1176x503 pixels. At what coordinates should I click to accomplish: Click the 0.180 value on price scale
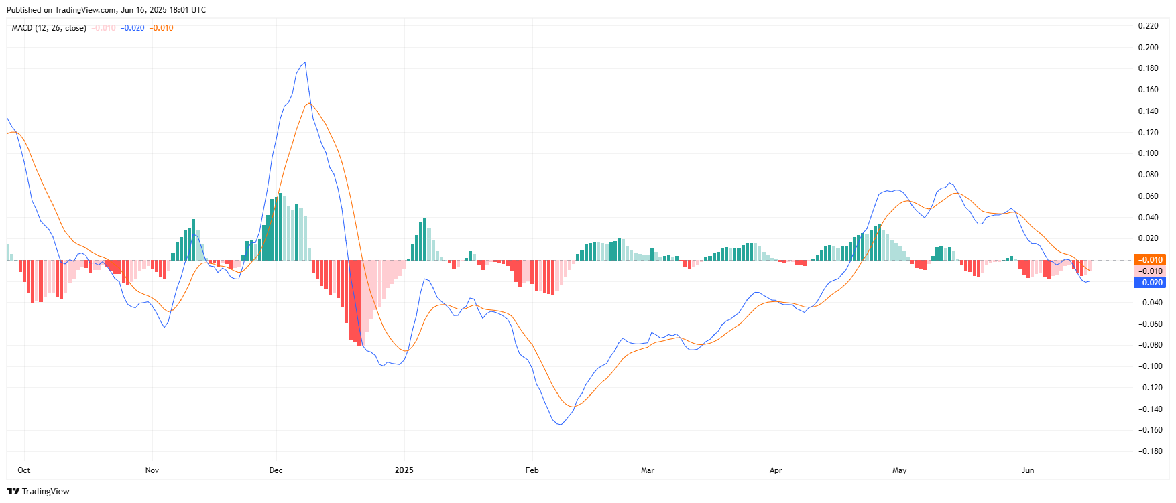(1149, 68)
